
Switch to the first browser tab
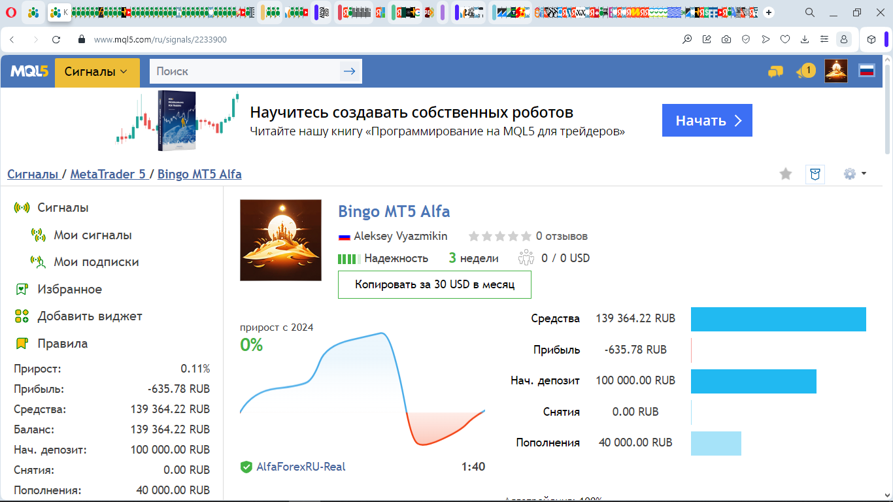point(33,12)
